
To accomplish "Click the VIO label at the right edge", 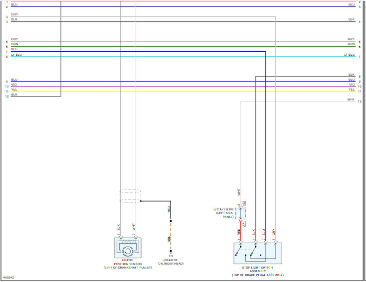I will point(352,85).
